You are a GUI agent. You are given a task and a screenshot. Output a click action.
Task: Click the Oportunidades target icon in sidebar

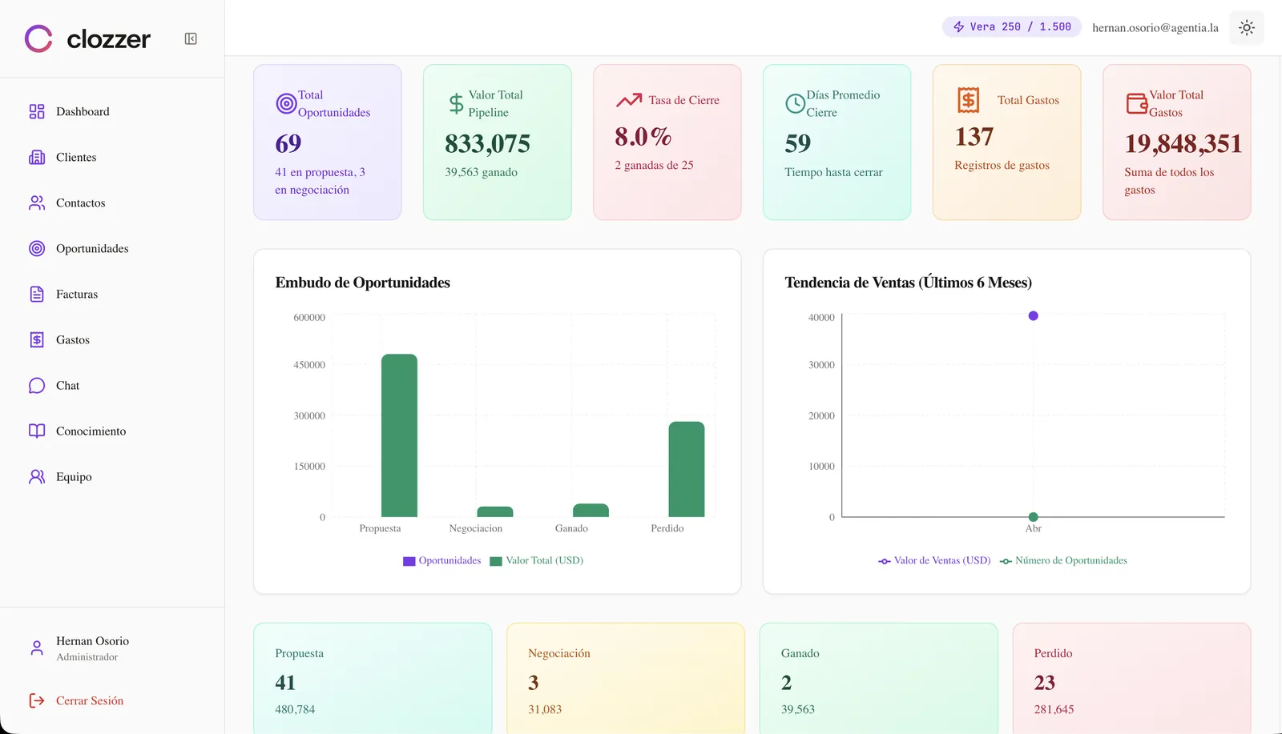click(x=37, y=248)
